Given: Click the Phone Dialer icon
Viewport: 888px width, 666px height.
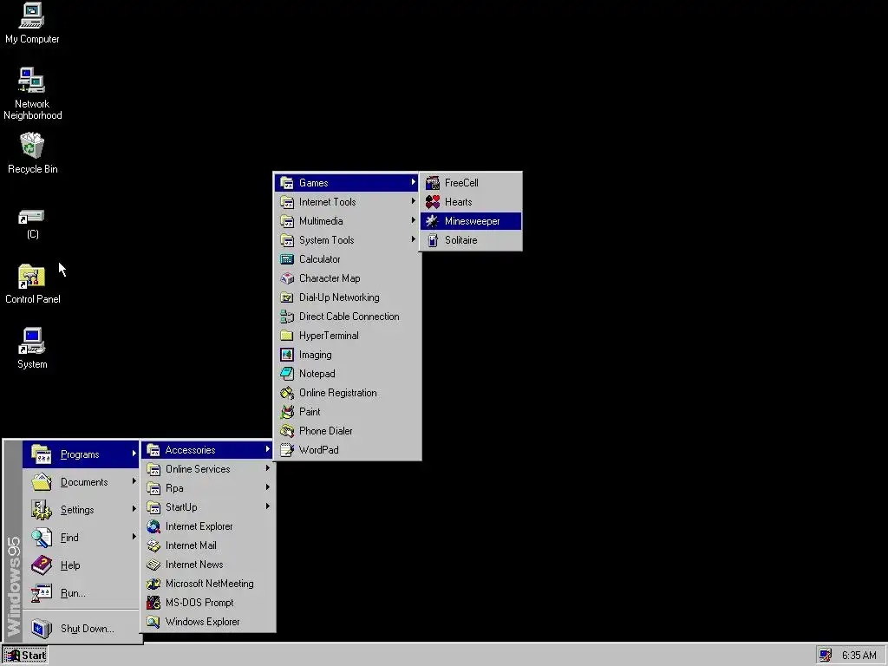Looking at the screenshot, I should click(287, 431).
